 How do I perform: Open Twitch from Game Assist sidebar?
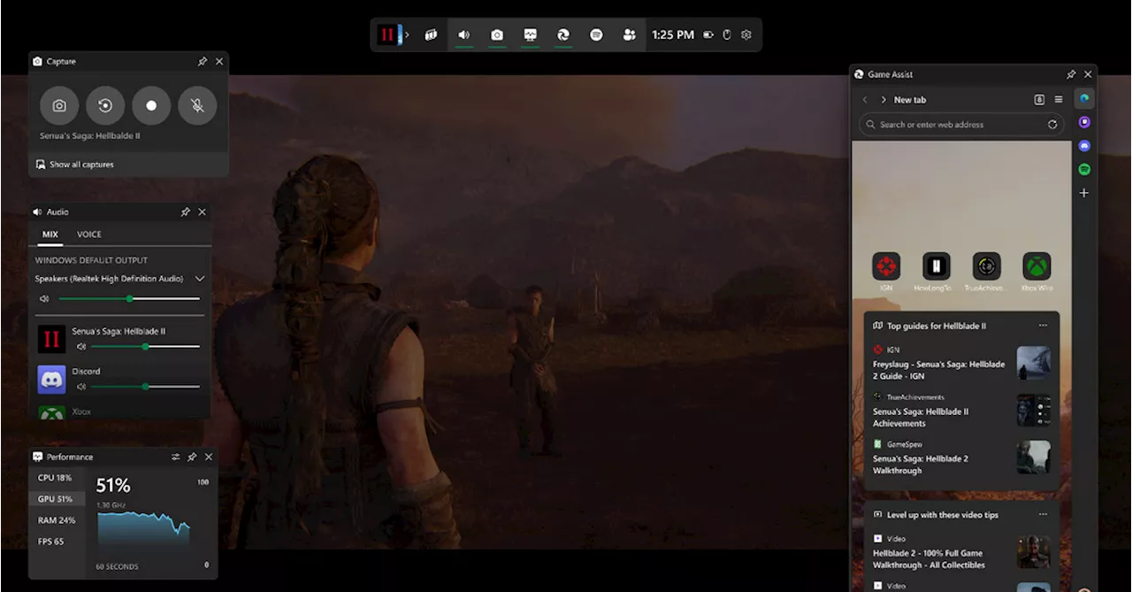coord(1084,122)
